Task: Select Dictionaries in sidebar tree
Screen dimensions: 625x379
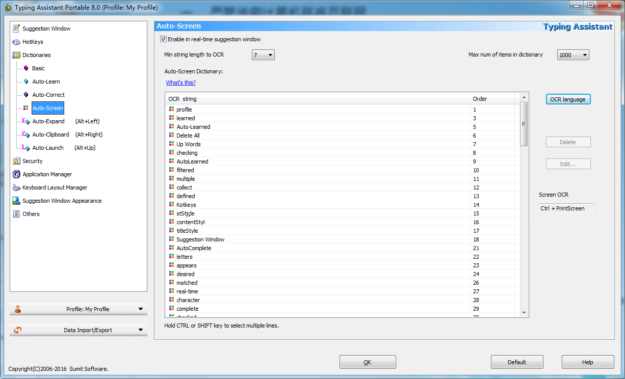Action: (37, 55)
